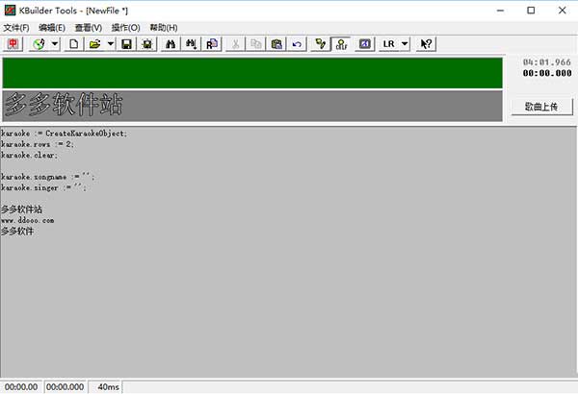Screen dimensions: 578x394
Task: Click the help pointer question mark icon
Action: point(426,44)
